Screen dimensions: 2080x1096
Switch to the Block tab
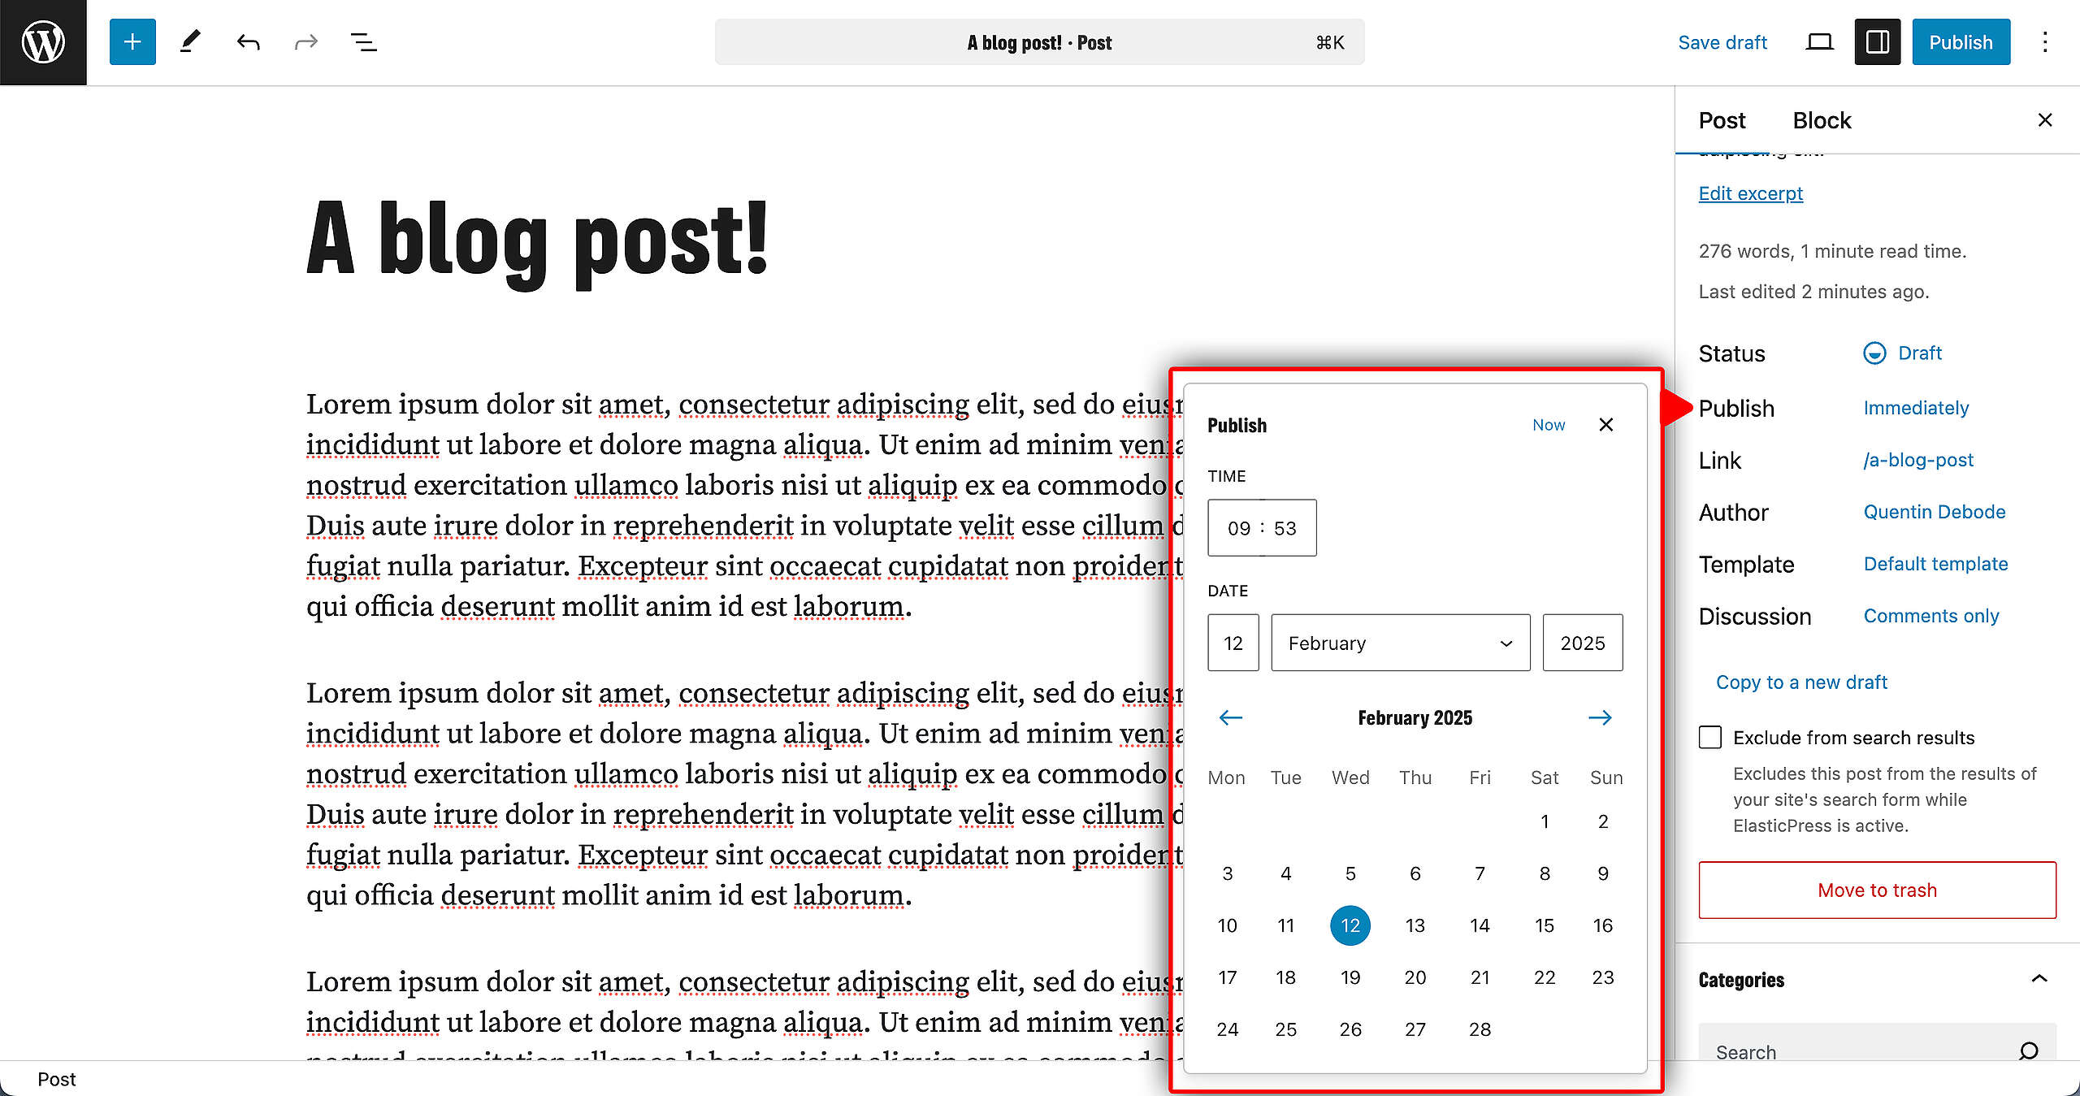pos(1822,120)
